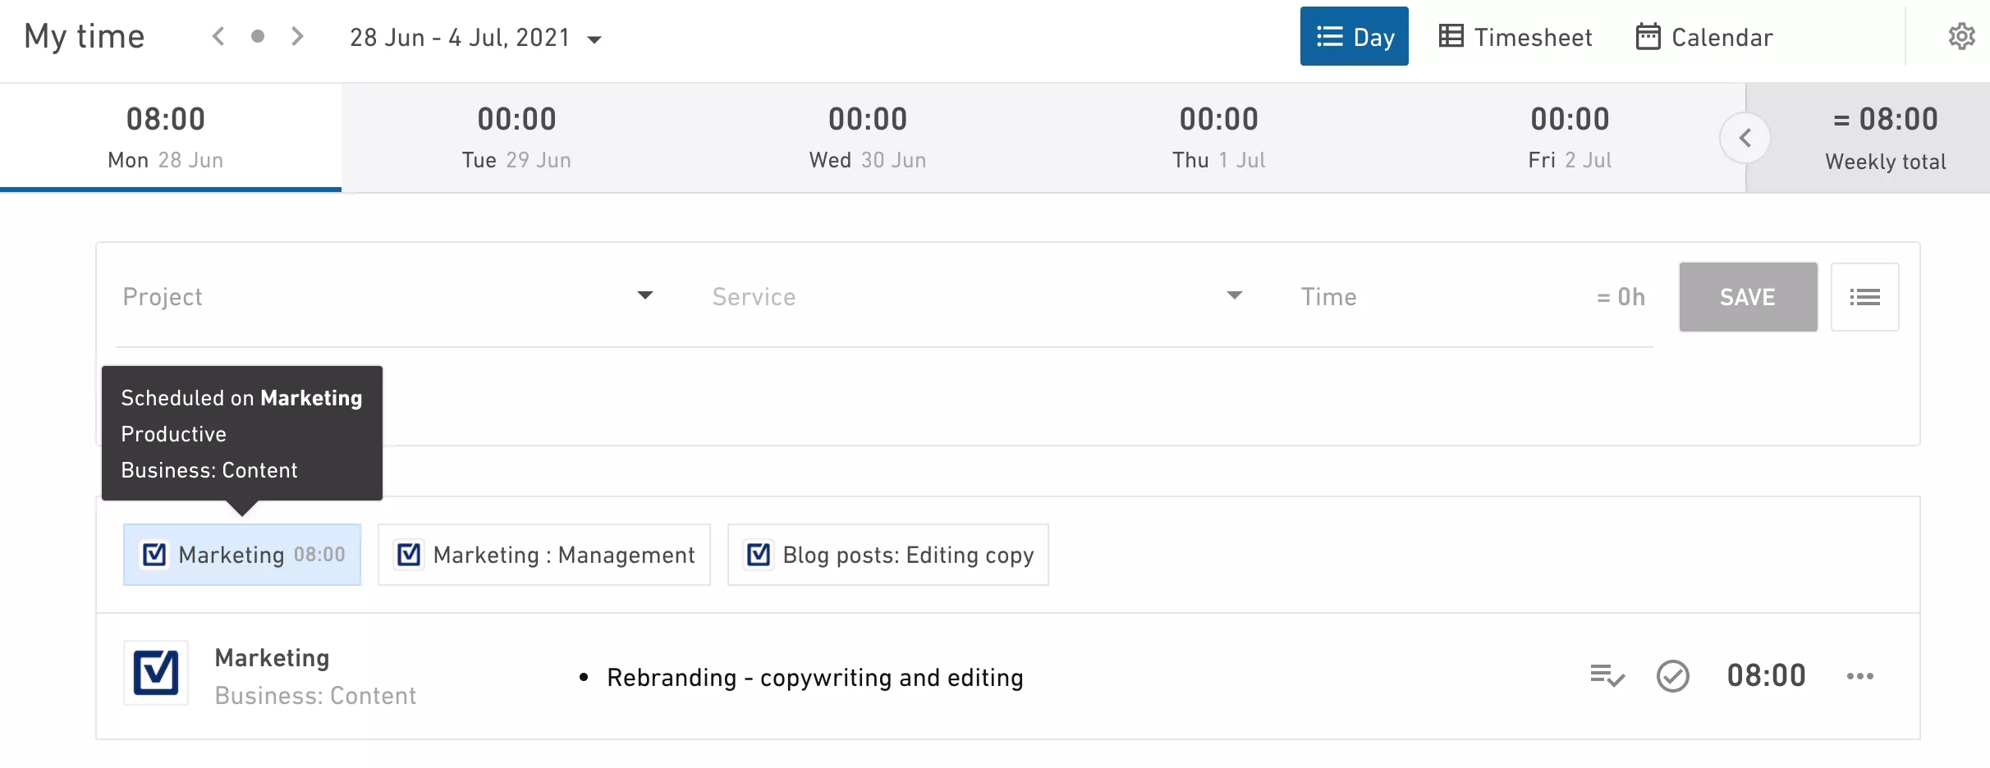Click Marketing project logo in entry row
Screen dimensions: 1990x768
point(156,674)
